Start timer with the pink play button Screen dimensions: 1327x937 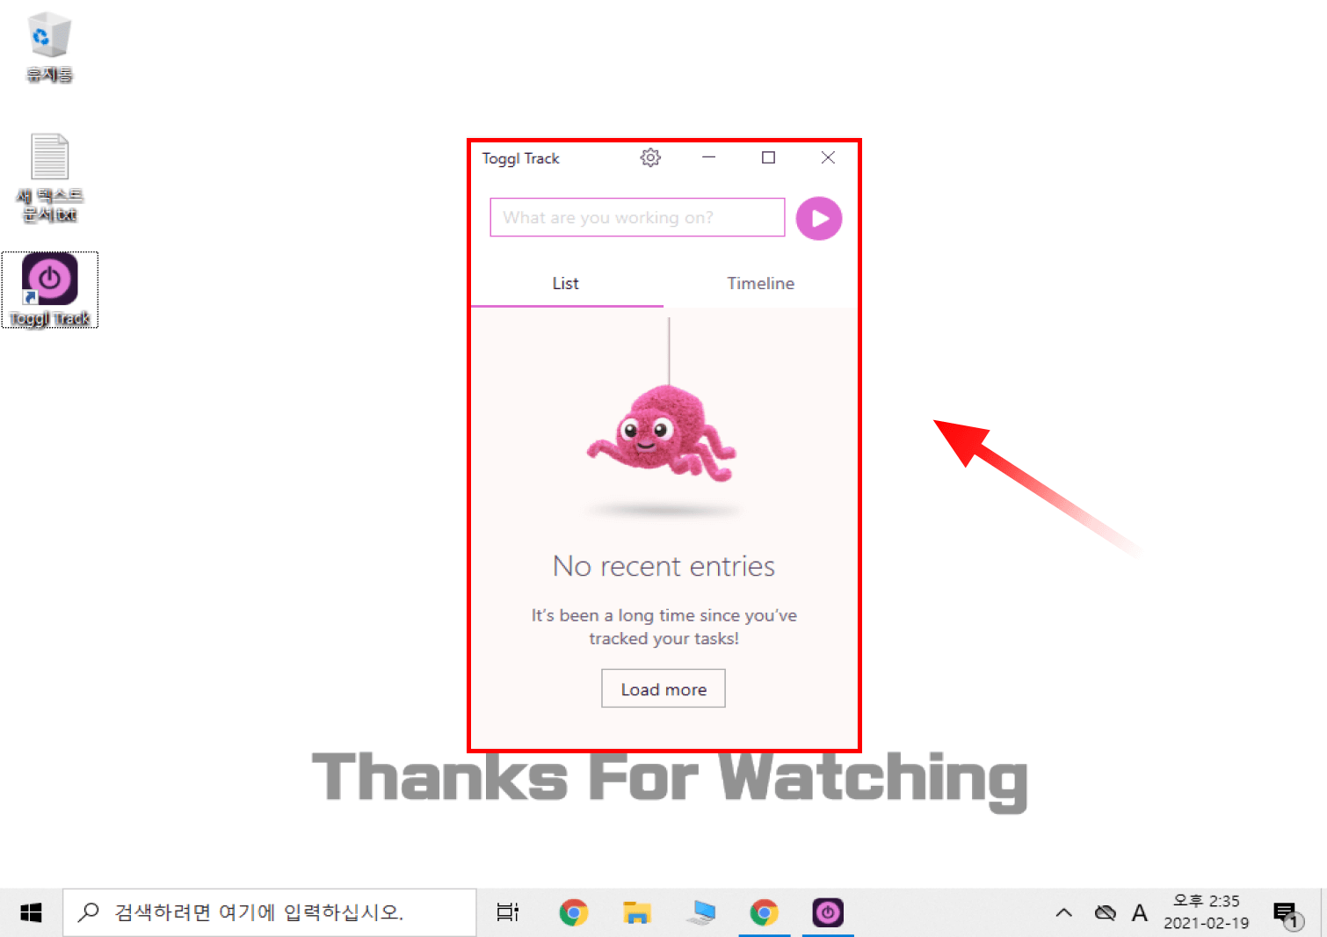click(819, 218)
